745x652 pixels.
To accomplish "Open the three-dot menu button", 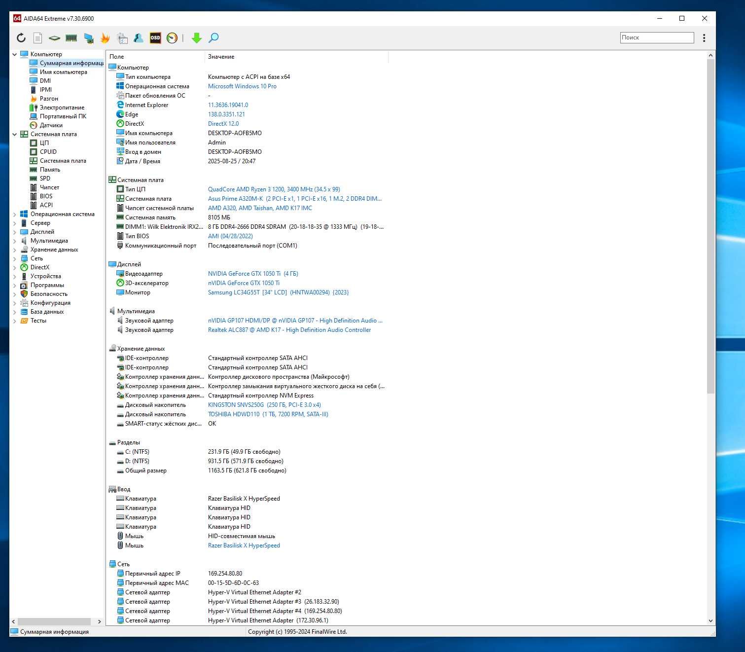I will pos(704,38).
